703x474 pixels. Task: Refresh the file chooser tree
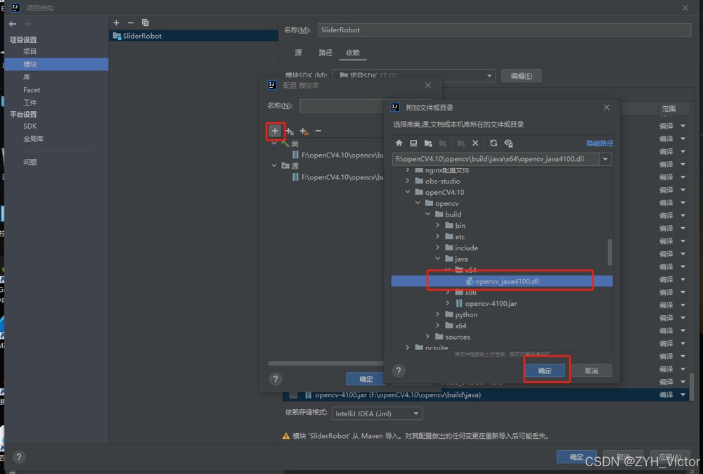coord(494,143)
